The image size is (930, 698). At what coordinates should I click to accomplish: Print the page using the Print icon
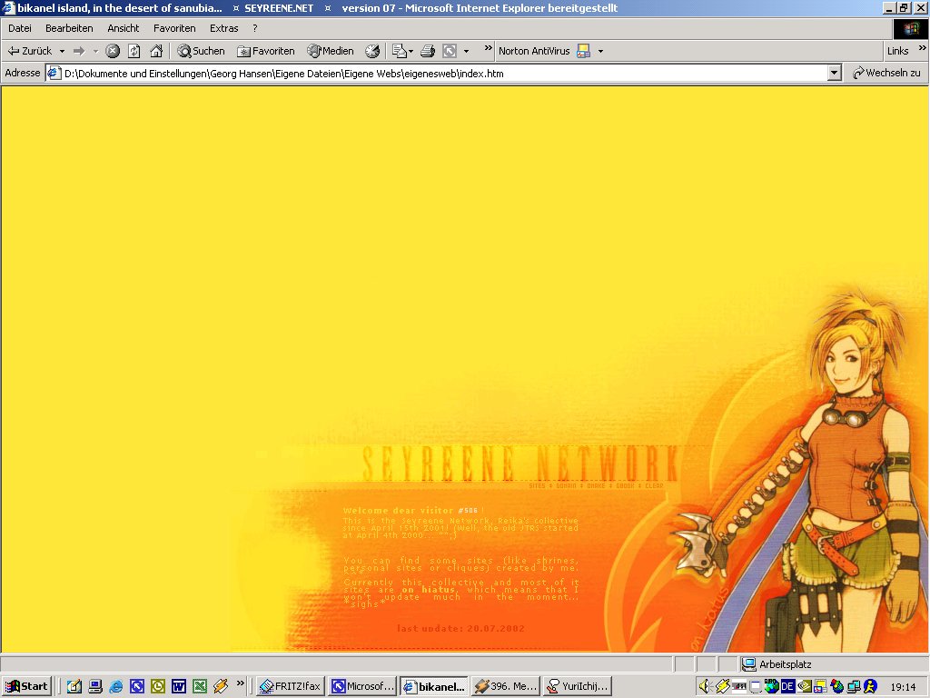428,51
